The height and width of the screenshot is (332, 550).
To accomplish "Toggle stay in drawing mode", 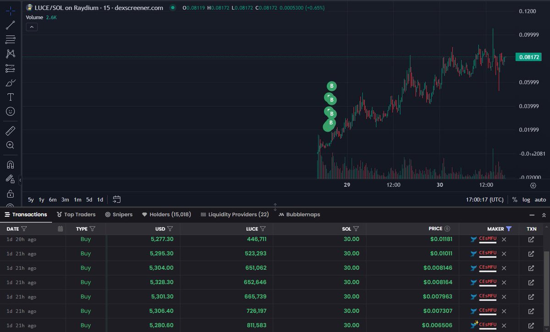I will [x=10, y=179].
